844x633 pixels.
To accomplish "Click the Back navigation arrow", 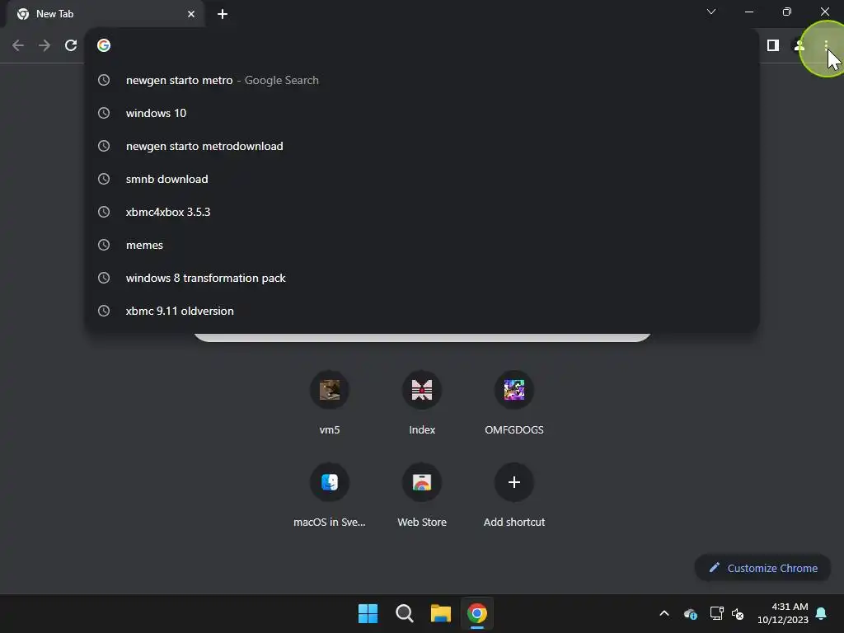I will coord(18,45).
